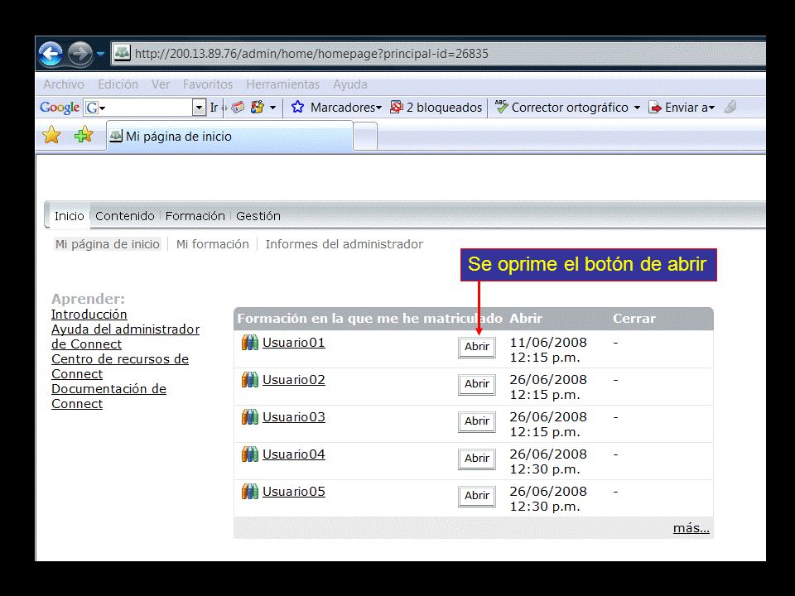Viewport: 795px width, 596px height.
Task: Click the Abrir button for Usuario05
Action: pyautogui.click(x=477, y=496)
